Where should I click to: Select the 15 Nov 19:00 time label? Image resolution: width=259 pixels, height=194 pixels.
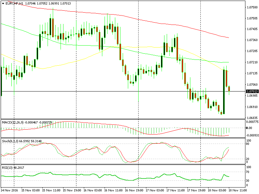coord(72,190)
